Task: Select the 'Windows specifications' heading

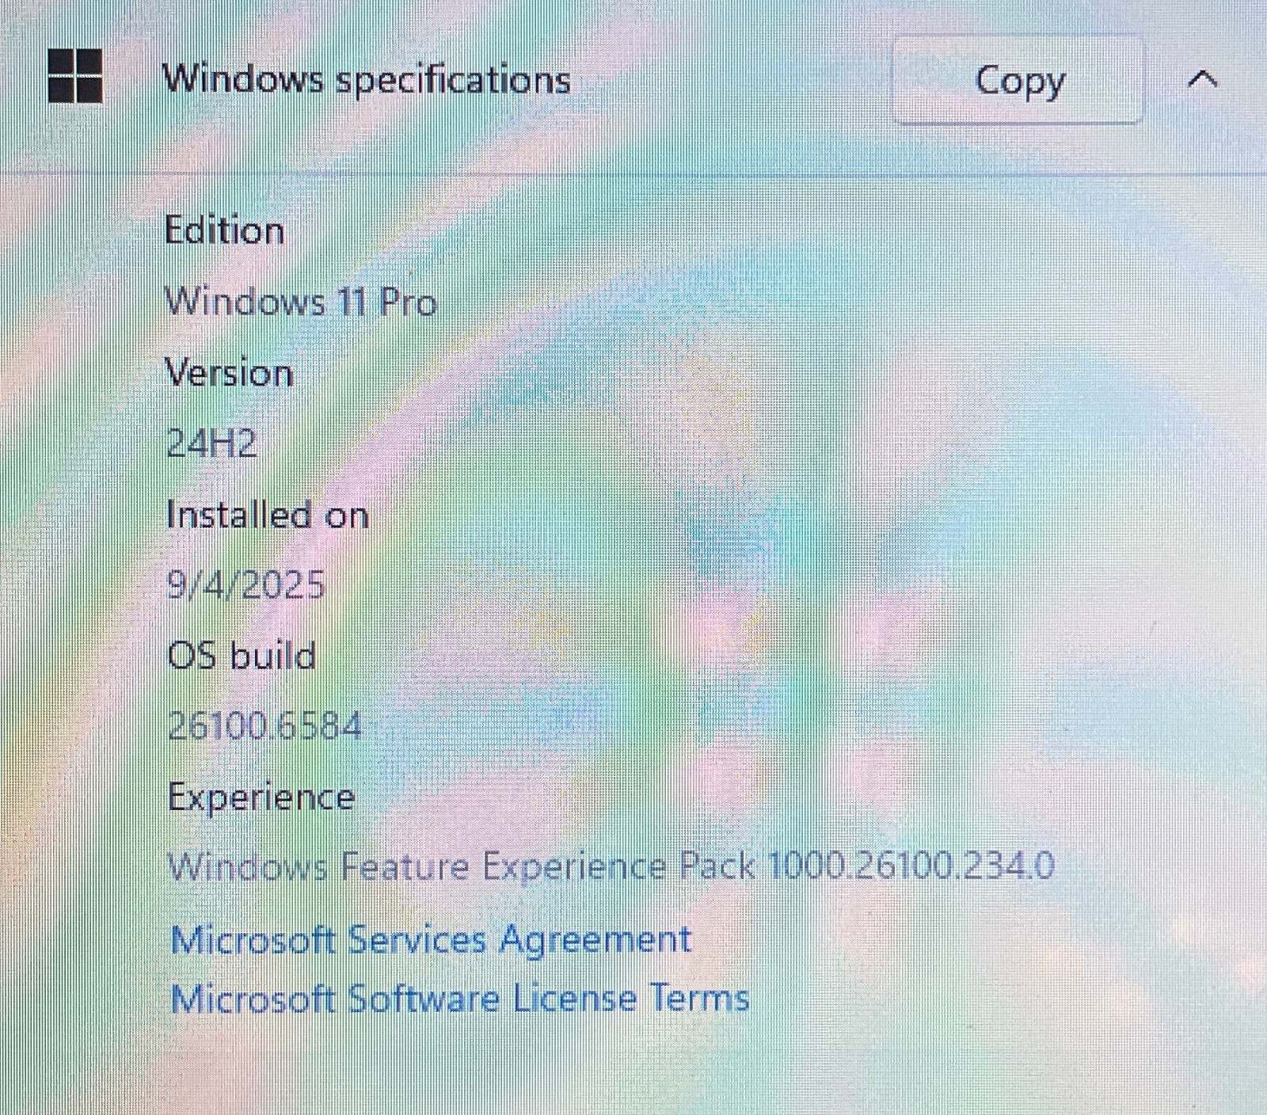Action: [366, 80]
